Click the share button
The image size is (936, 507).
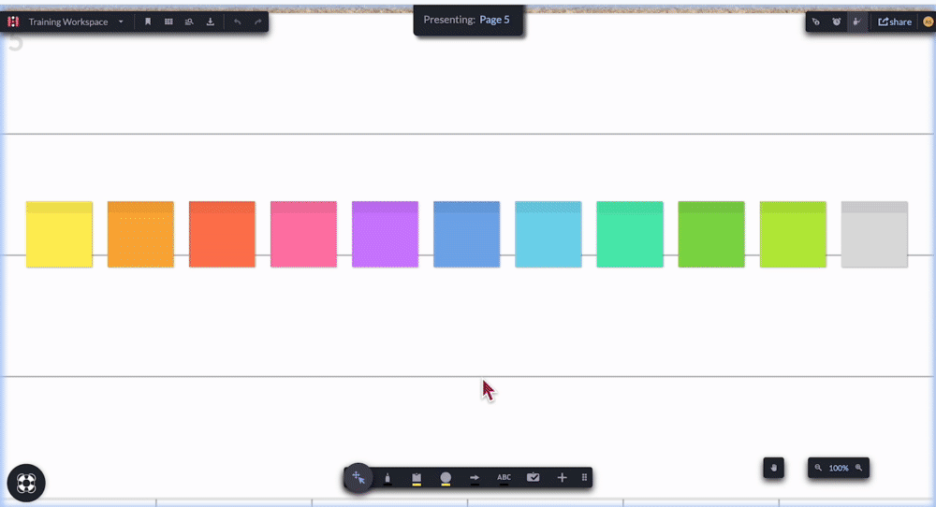[895, 22]
